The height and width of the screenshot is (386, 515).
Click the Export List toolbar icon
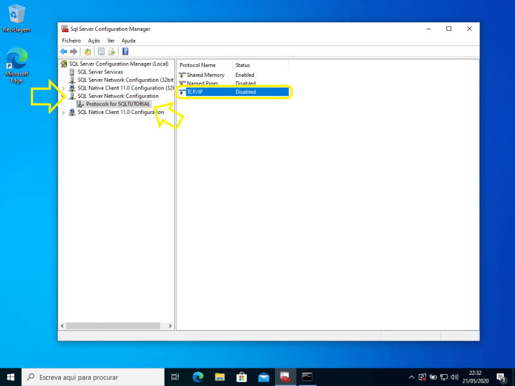[111, 52]
